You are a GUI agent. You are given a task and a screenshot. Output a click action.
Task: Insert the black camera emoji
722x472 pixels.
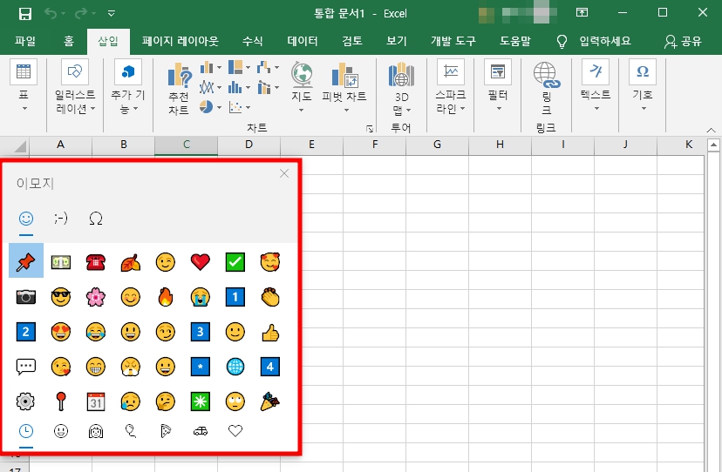26,297
